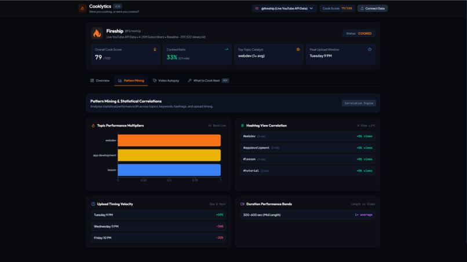Click the 'webdev (1x avg)' value
The height and width of the screenshot is (262, 467).
(251, 56)
